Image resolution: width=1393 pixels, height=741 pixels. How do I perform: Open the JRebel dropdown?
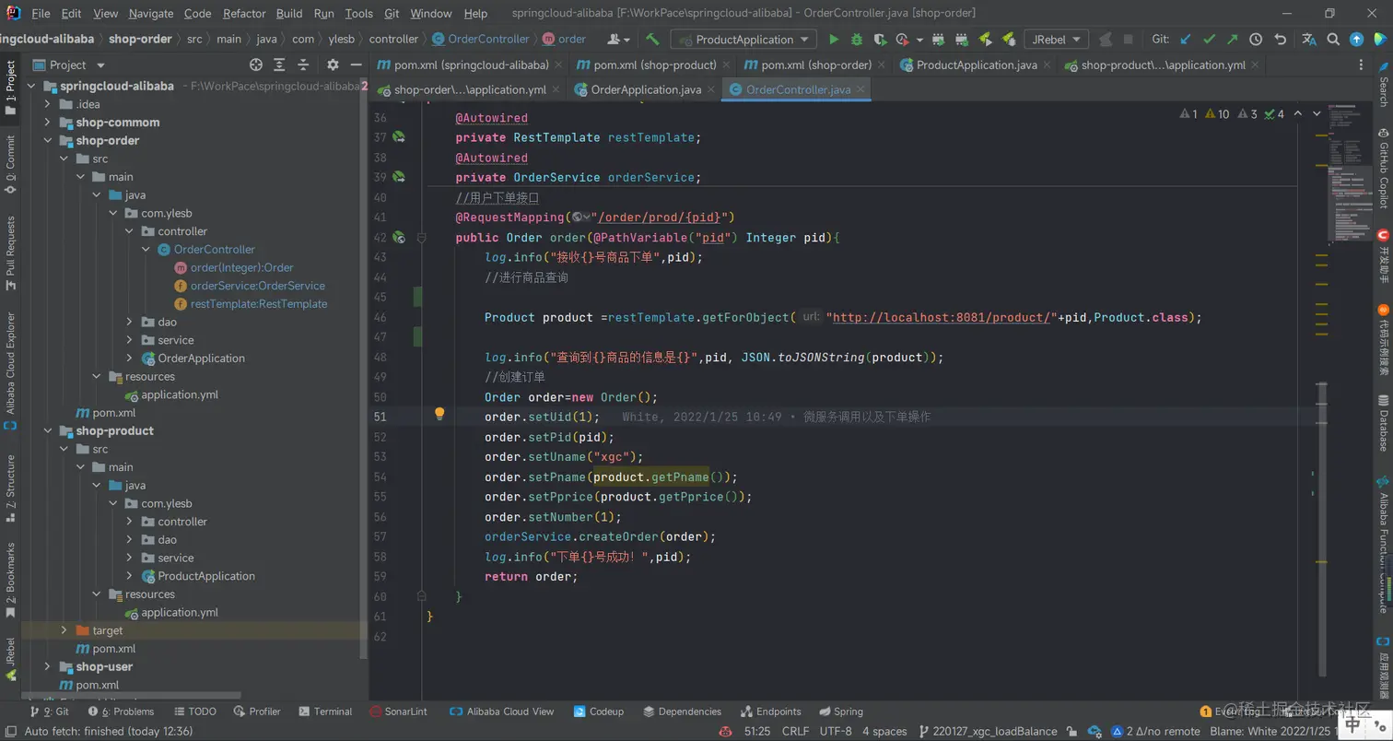(x=1056, y=40)
